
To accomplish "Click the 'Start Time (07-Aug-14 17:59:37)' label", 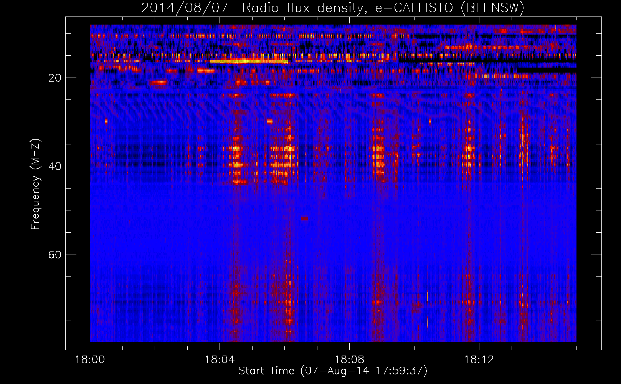I will pyautogui.click(x=333, y=371).
